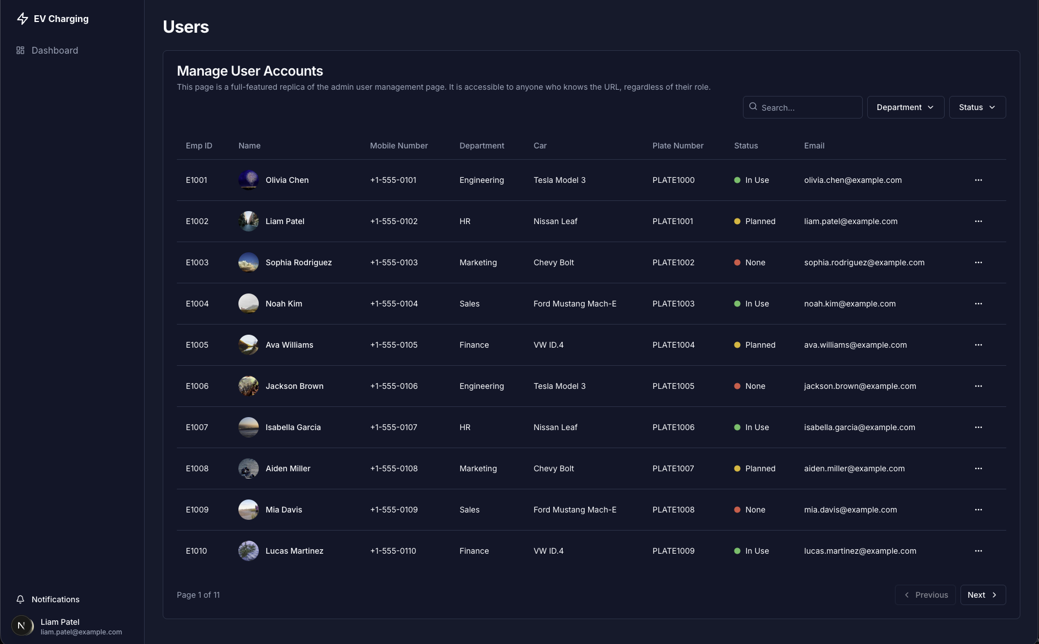This screenshot has width=1039, height=644.
Task: Open the Dashboard sidebar item
Action: (x=54, y=50)
